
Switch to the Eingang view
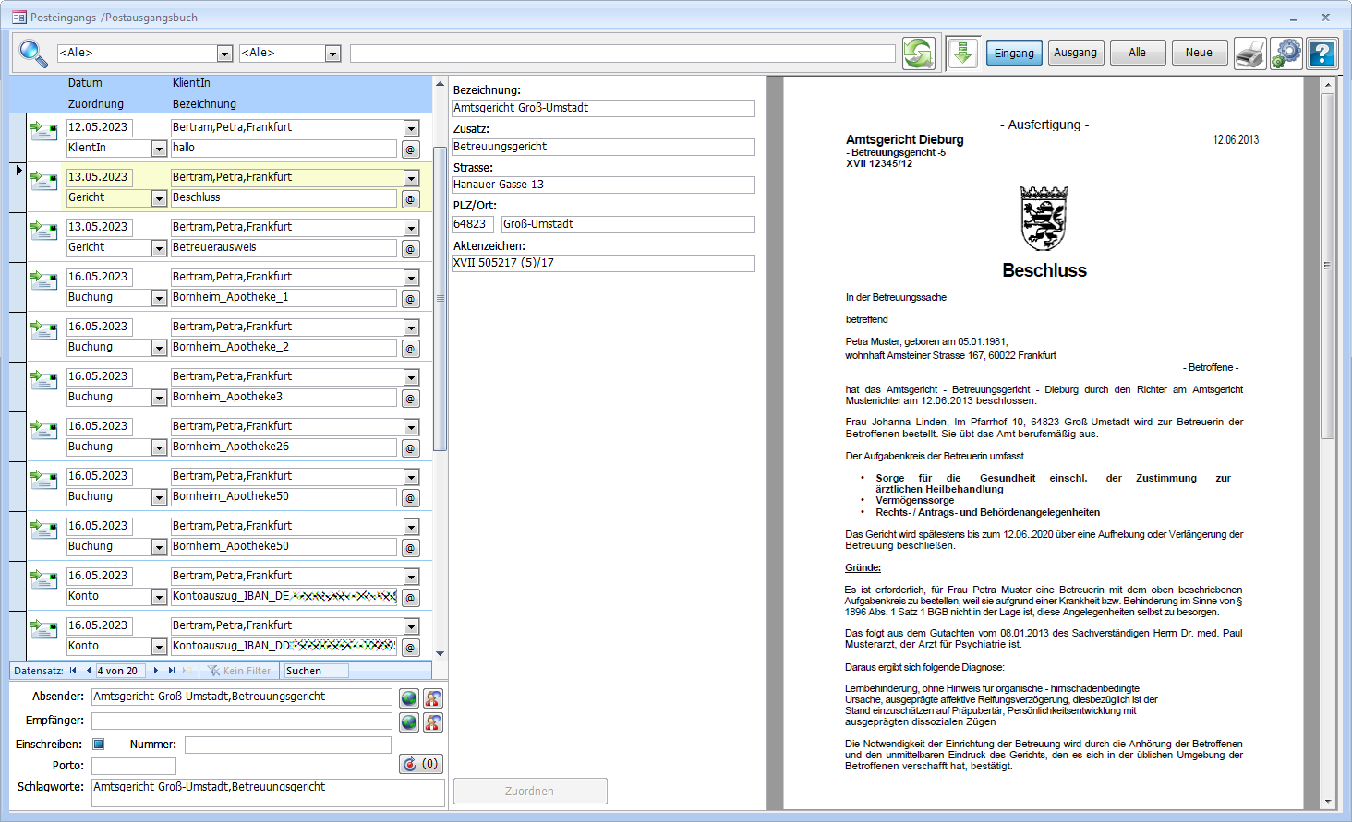pos(1014,53)
